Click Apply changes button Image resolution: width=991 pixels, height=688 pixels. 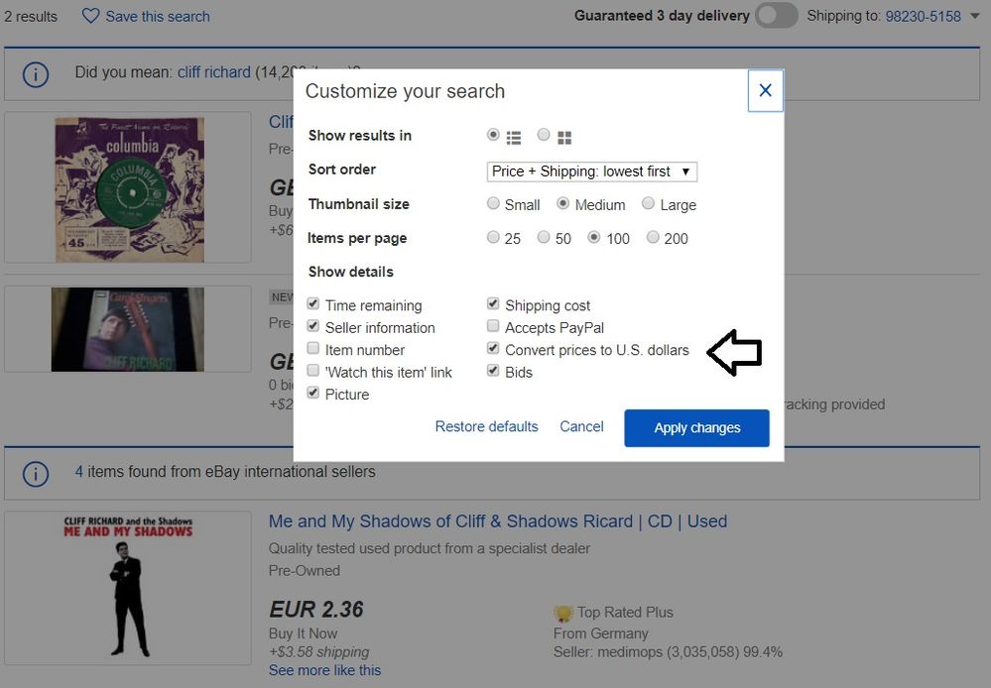[x=696, y=428]
